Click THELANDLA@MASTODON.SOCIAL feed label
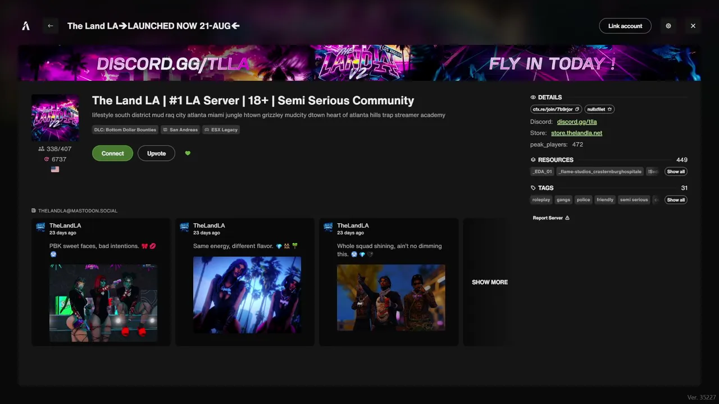This screenshot has height=404, width=719. click(78, 211)
